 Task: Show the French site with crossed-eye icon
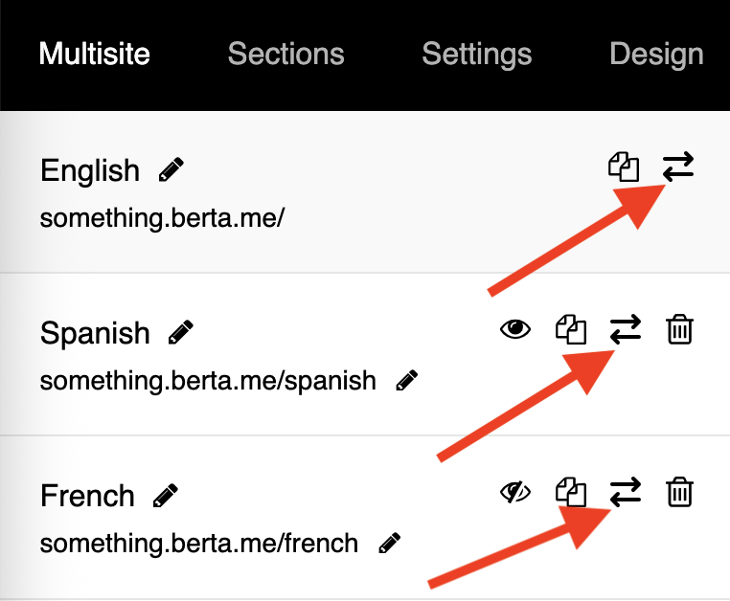coord(516,493)
